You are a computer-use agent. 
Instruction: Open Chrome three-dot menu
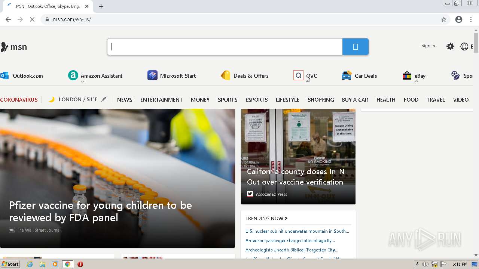click(x=471, y=19)
